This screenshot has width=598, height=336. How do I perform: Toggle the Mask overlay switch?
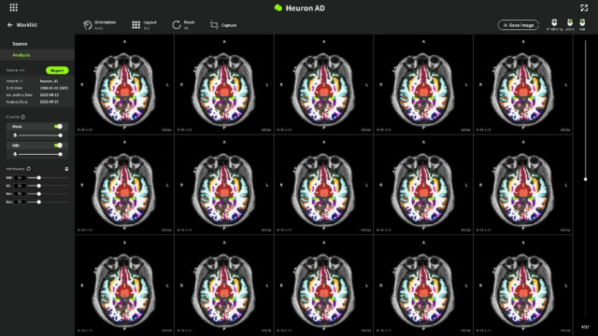pos(58,127)
